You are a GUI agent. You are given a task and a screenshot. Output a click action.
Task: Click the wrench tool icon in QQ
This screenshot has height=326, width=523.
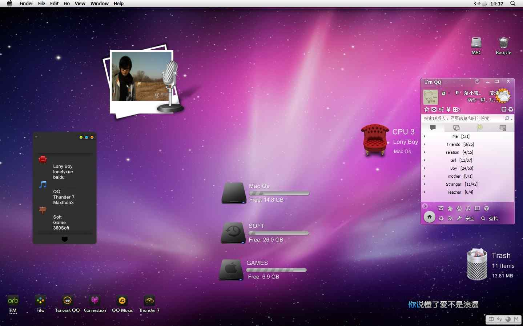point(459,218)
